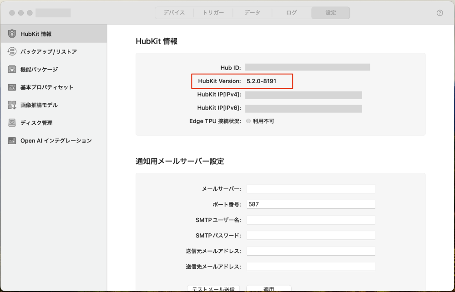455x292 pixels.
Task: Click the 基本プロパティセット sidebar icon
Action: point(12,87)
